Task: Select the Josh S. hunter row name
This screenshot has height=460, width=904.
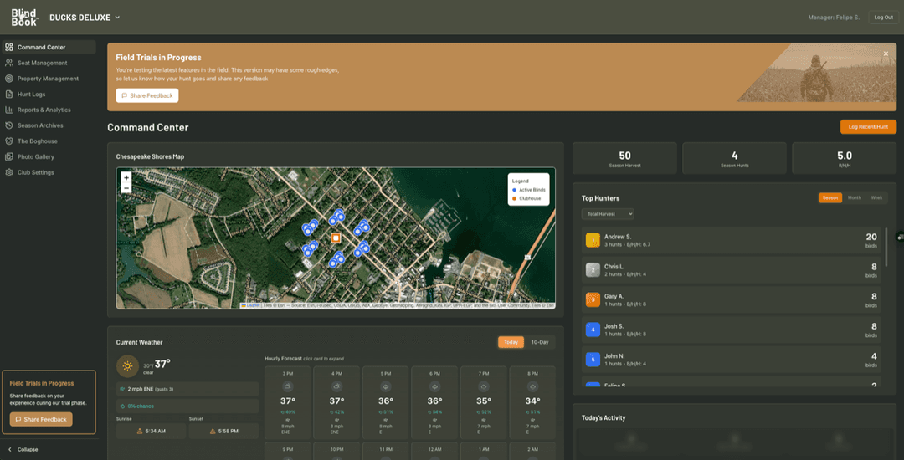Action: (x=615, y=326)
